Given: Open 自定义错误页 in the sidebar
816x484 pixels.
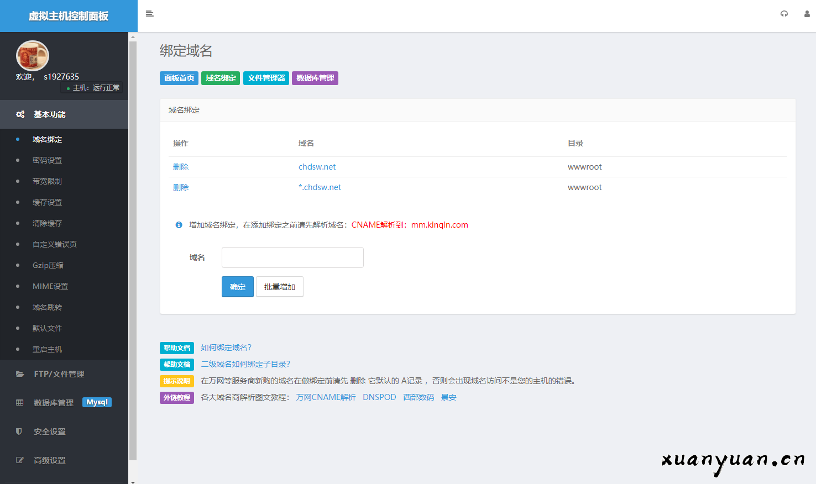Looking at the screenshot, I should [x=55, y=244].
